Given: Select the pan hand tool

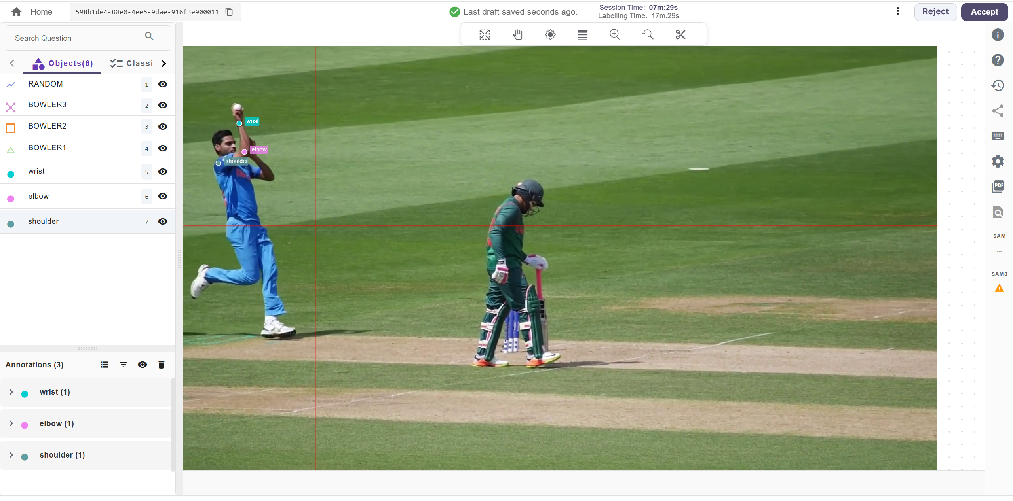Looking at the screenshot, I should click(x=517, y=35).
